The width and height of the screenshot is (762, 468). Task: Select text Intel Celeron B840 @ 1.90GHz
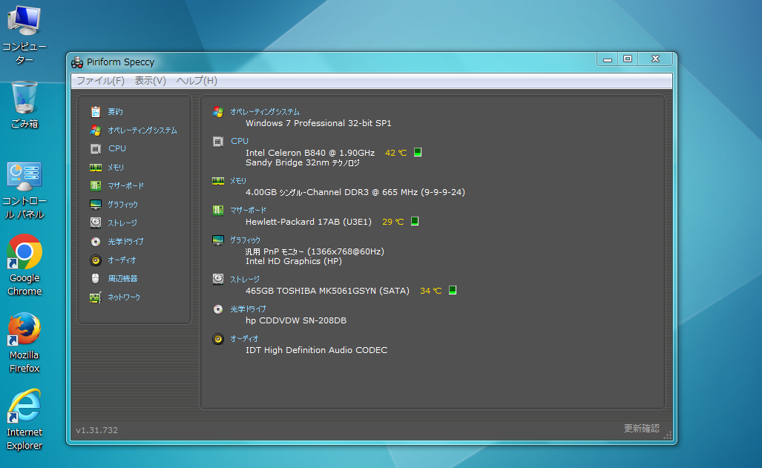pos(310,153)
